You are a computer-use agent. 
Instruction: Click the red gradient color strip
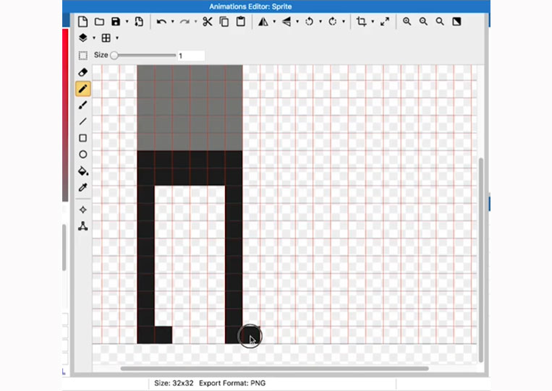(x=65, y=116)
